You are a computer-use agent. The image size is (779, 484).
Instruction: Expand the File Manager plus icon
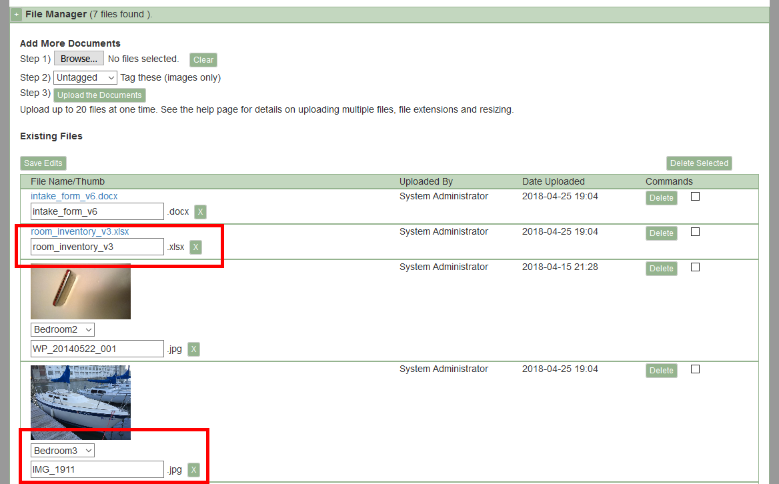coord(17,15)
